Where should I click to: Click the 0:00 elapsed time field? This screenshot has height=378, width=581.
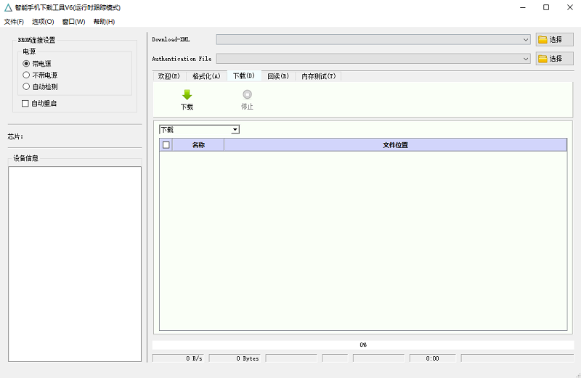pyautogui.click(x=432, y=358)
